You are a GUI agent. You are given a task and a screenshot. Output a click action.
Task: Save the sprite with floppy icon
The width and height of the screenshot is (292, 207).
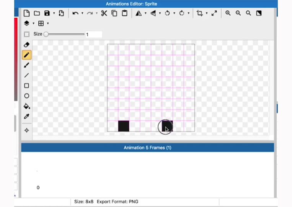coord(47,13)
